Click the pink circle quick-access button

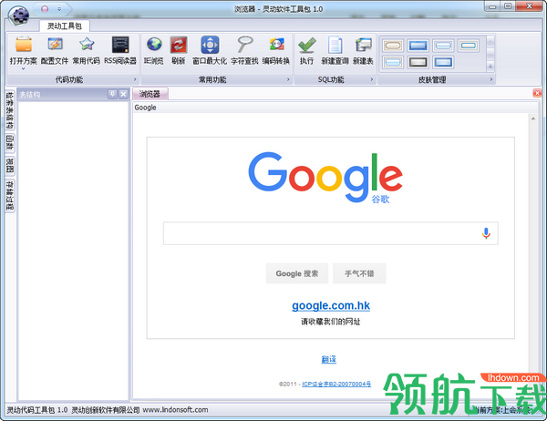[x=45, y=9]
